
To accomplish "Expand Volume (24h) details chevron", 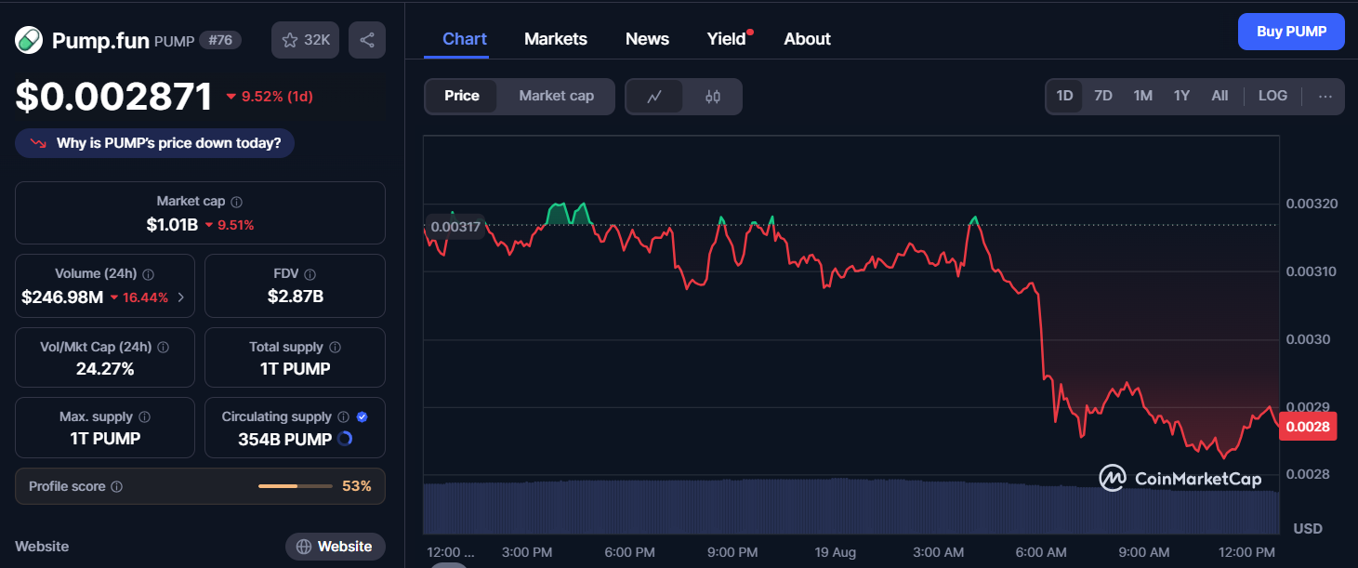I will point(180,297).
